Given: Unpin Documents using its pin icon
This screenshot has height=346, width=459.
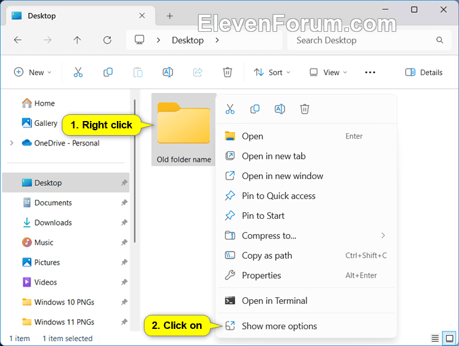Looking at the screenshot, I should 124,203.
